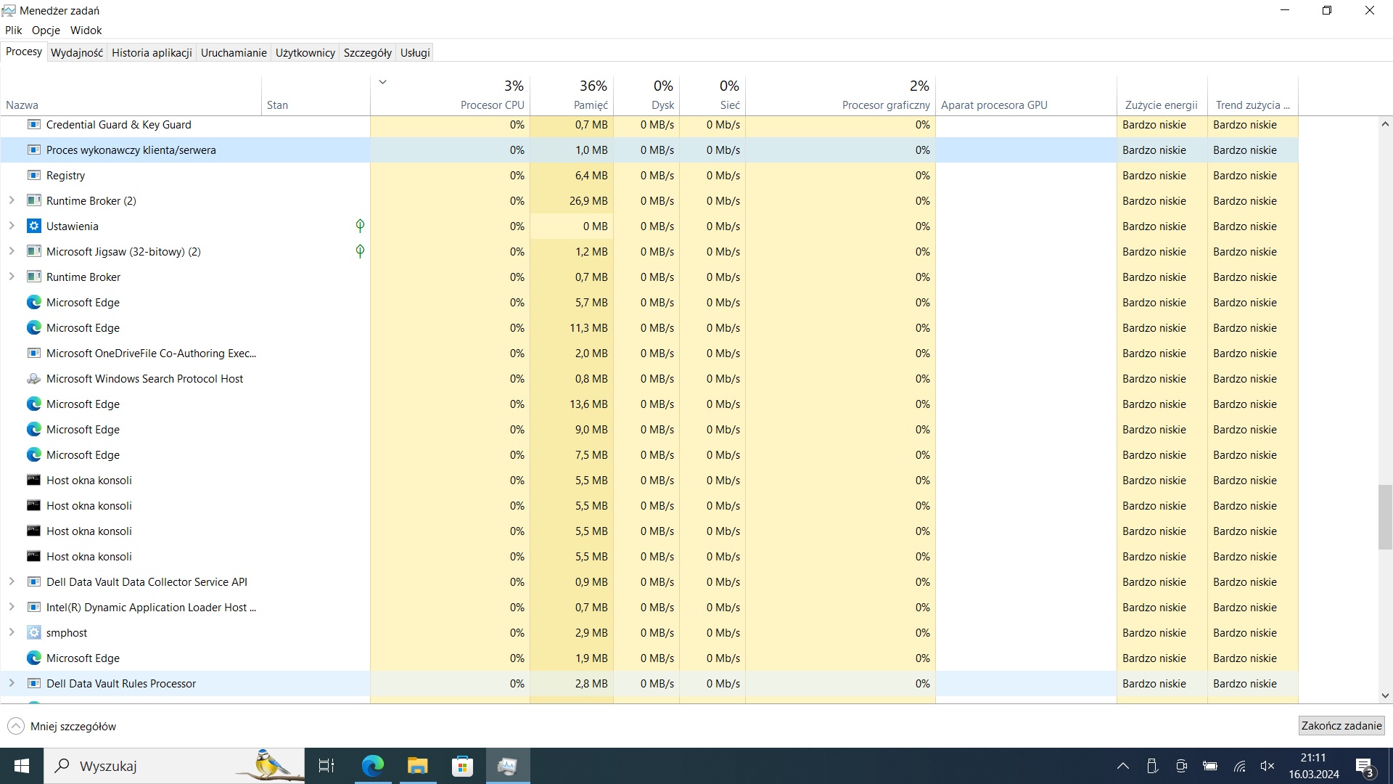Open the Opcje menu
Image resolution: width=1393 pixels, height=784 pixels.
(x=46, y=30)
